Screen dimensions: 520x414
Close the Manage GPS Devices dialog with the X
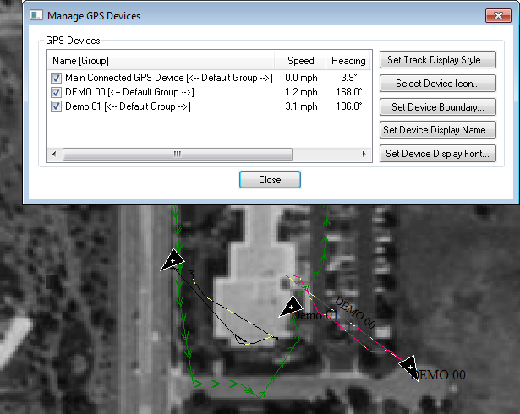[497, 15]
